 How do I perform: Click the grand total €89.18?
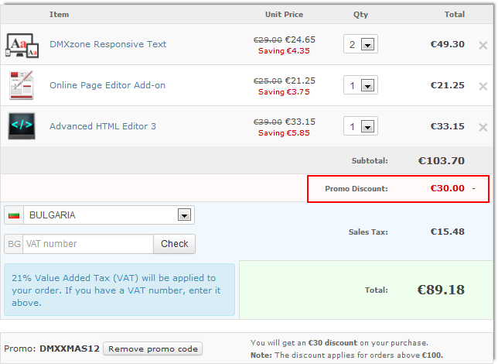[x=441, y=290]
